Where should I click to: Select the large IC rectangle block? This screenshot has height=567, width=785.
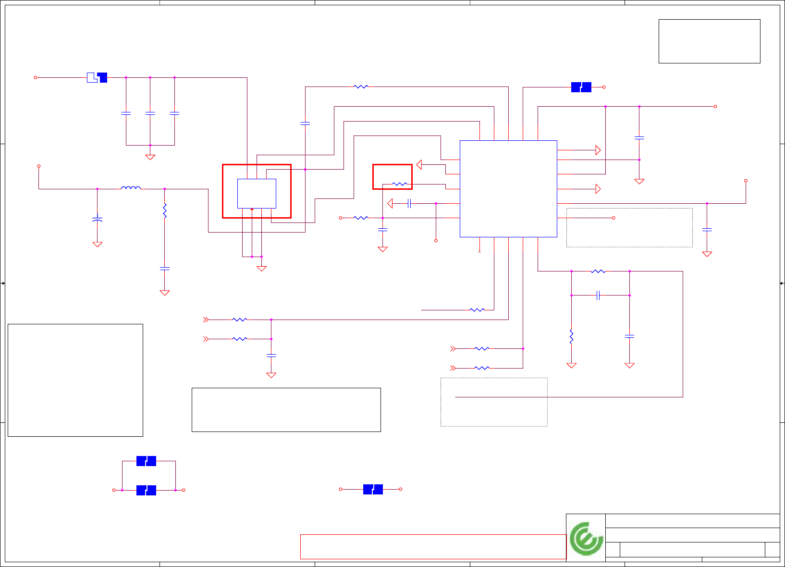coord(508,189)
